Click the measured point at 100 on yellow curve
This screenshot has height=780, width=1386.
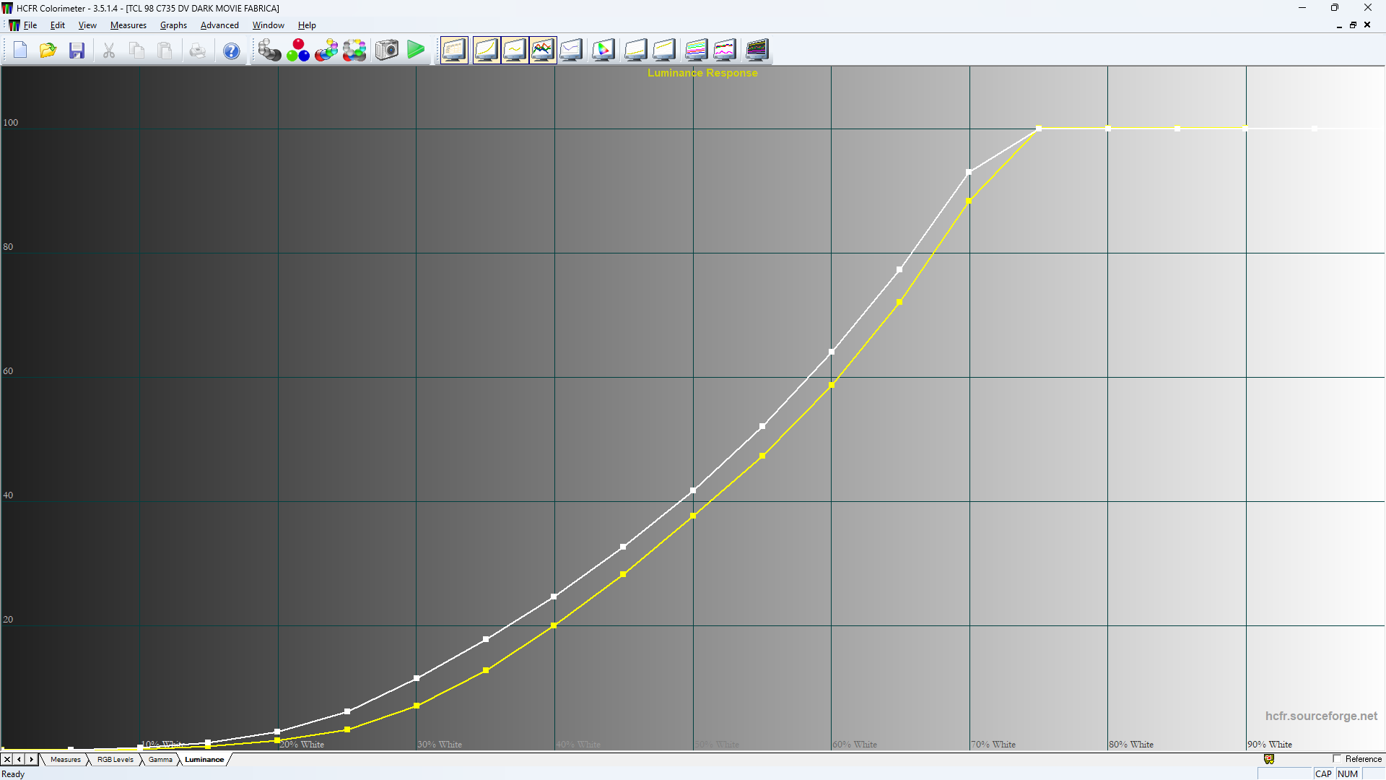pos(1039,129)
